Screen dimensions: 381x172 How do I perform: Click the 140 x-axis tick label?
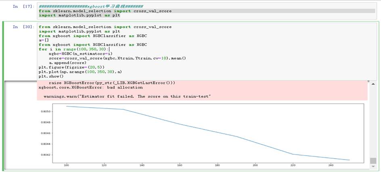coord(142,166)
